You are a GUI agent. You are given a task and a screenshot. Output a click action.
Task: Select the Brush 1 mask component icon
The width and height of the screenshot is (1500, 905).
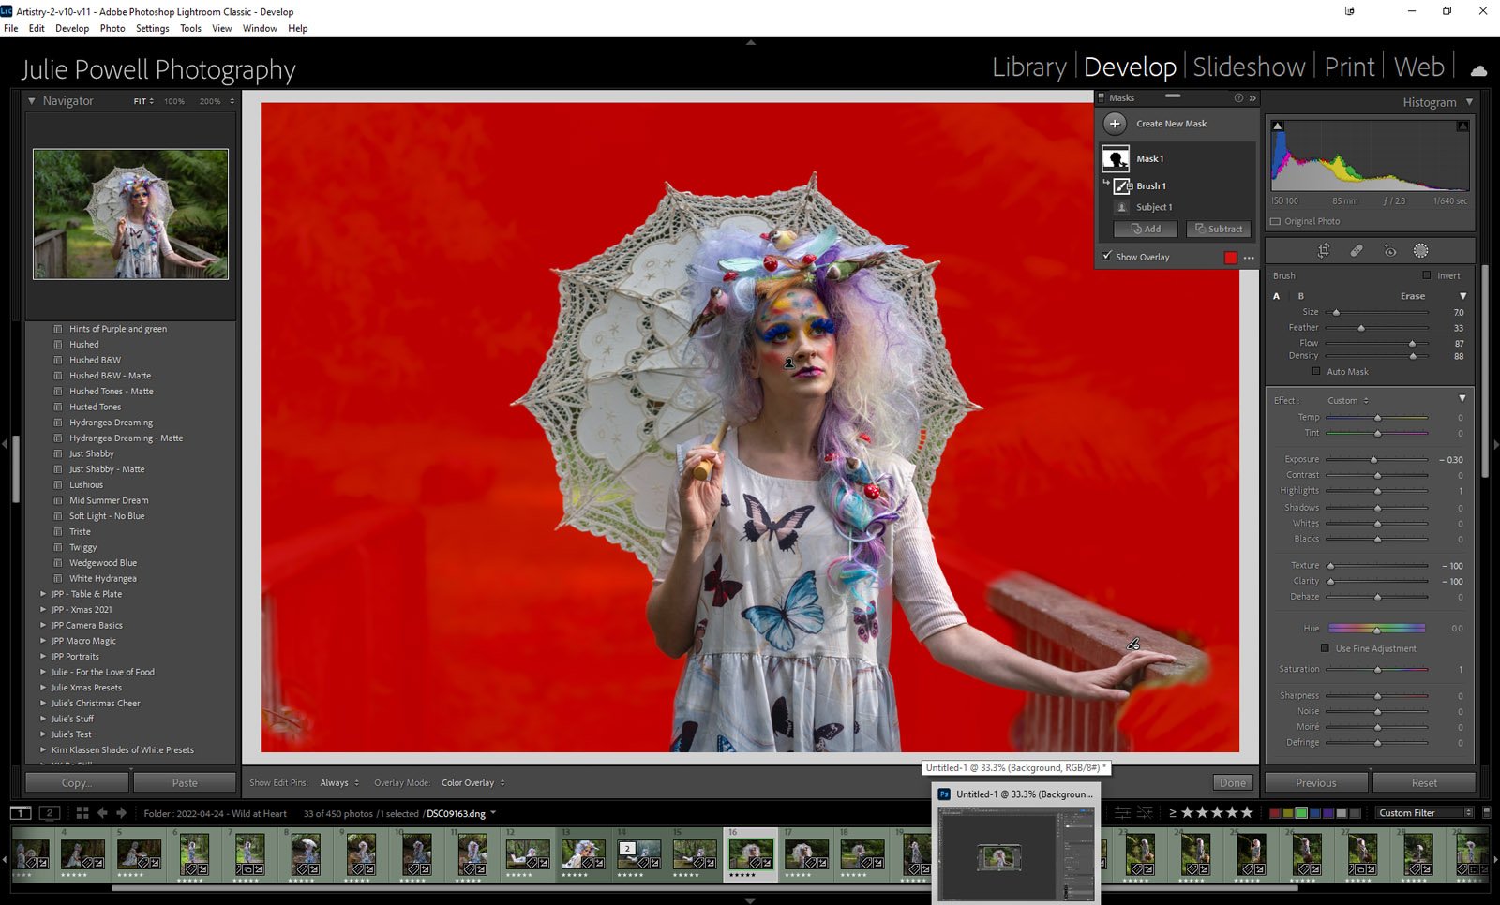point(1122,185)
